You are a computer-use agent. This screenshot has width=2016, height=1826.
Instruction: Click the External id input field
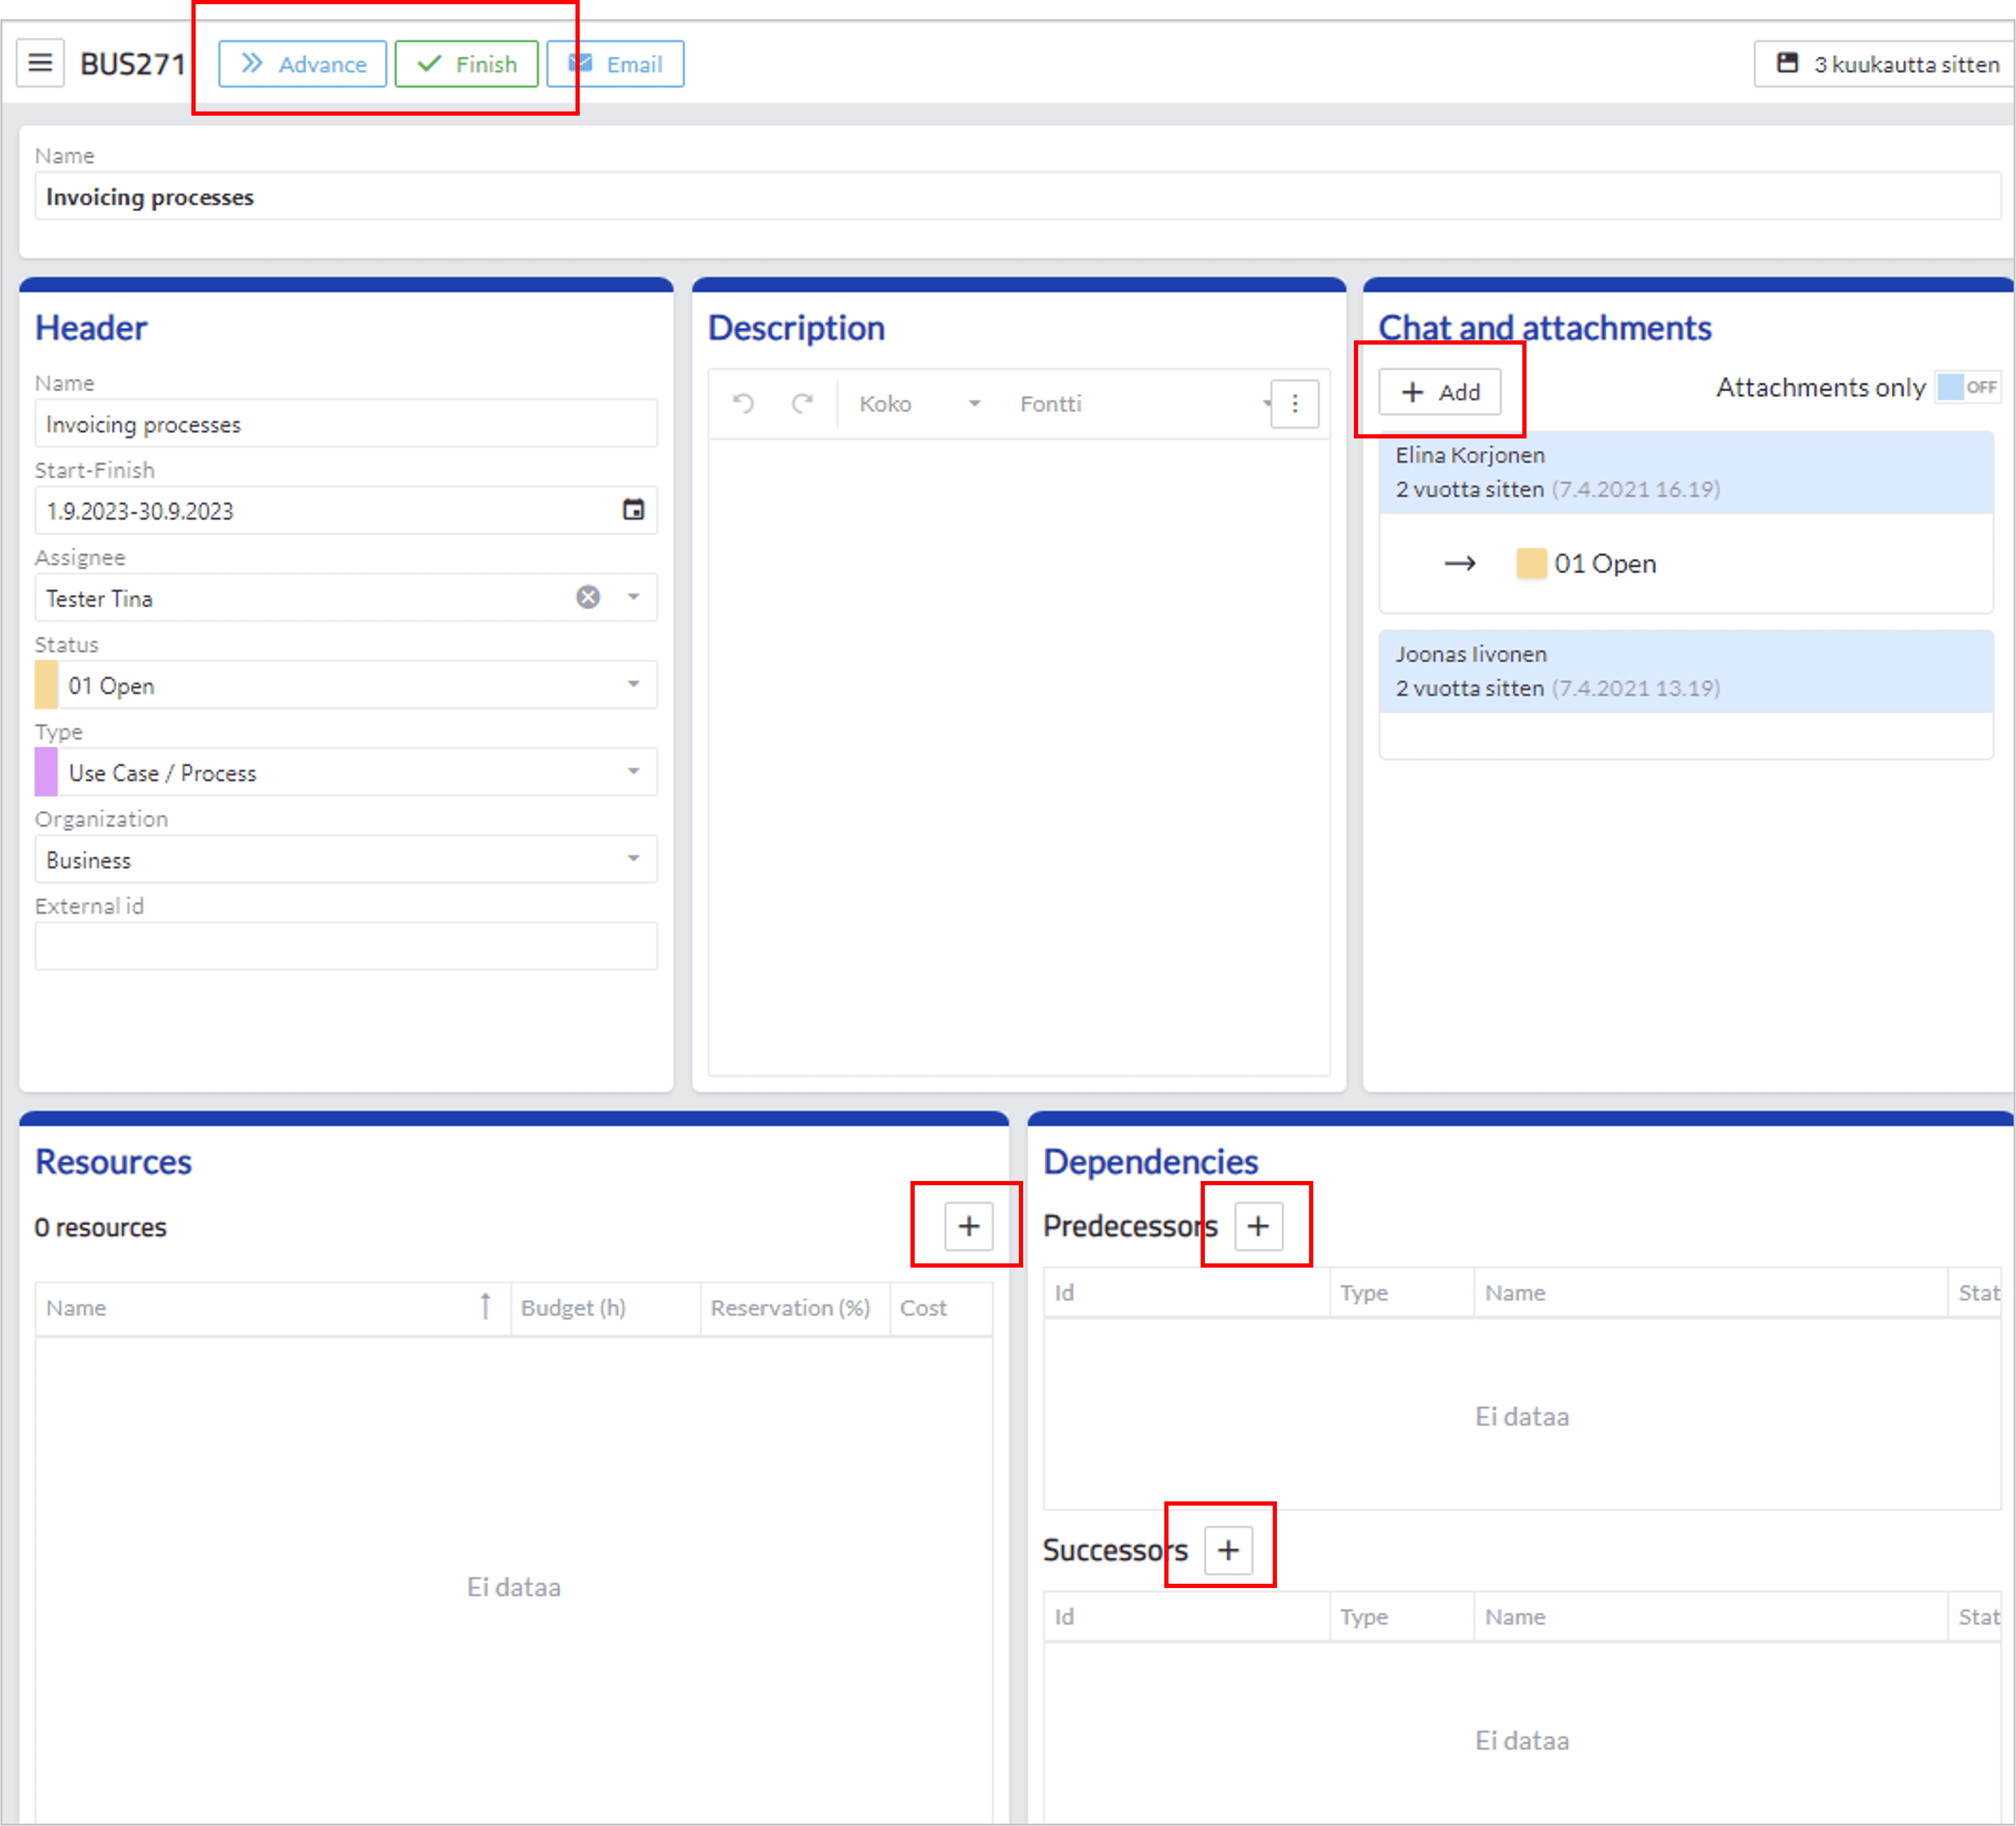346,946
